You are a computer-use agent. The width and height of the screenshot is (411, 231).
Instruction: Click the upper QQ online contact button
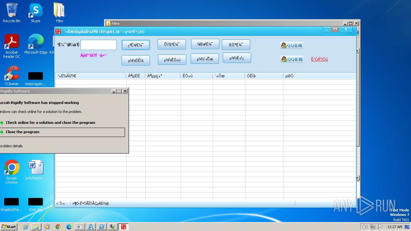(292, 45)
